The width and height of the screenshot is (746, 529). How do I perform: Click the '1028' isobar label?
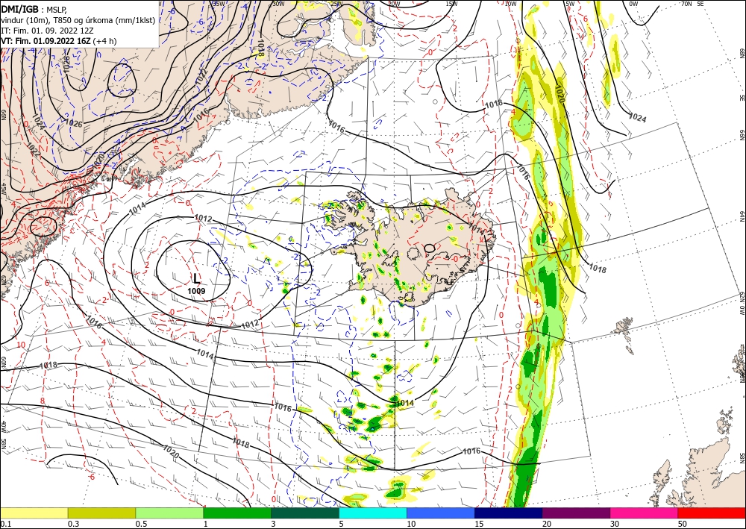66,63
